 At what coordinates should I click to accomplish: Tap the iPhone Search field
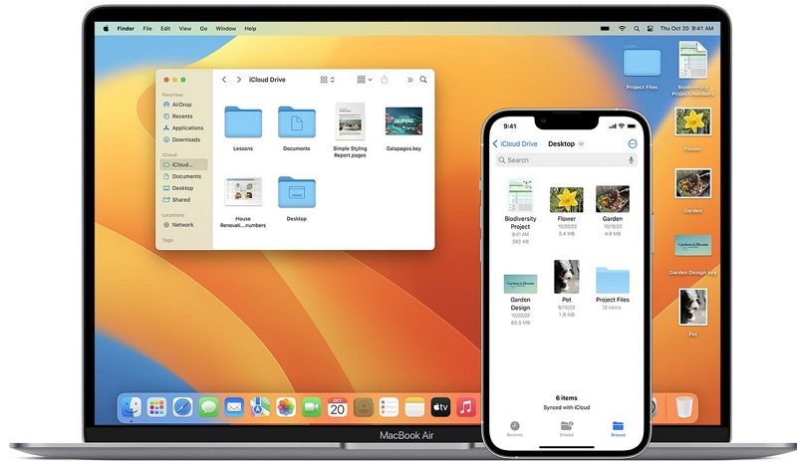[x=566, y=160]
